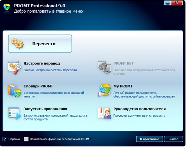186x147 pixels.
Task: Enable Показать все функции переводчиков checkbox
Action: [26, 139]
